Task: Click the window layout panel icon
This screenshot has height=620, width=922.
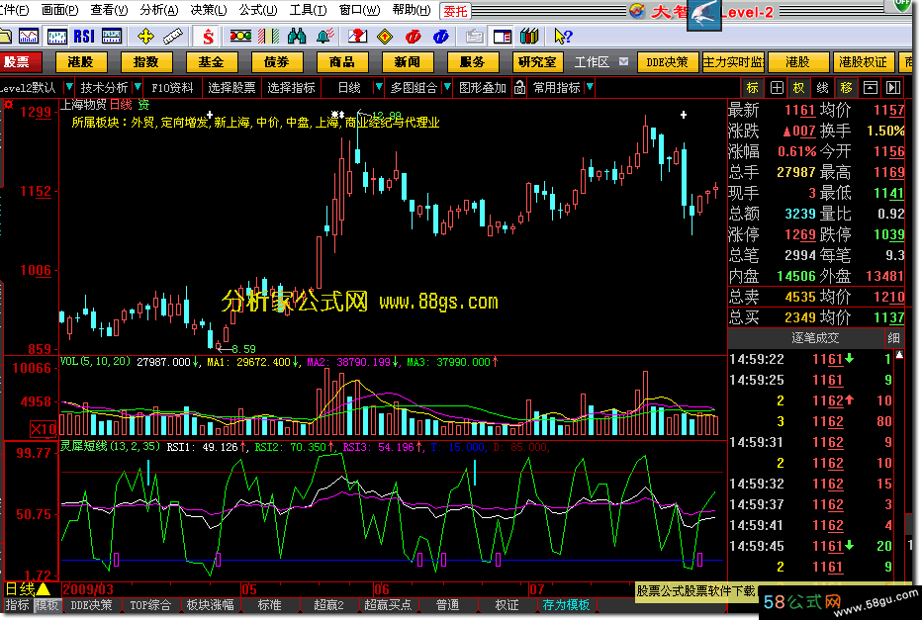Action: click(503, 37)
